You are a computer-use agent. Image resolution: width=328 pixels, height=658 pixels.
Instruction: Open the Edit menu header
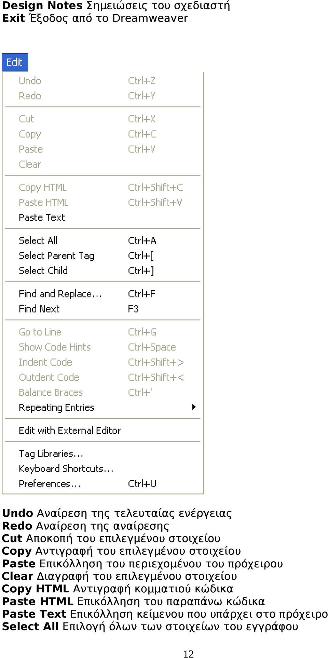pos(15,62)
